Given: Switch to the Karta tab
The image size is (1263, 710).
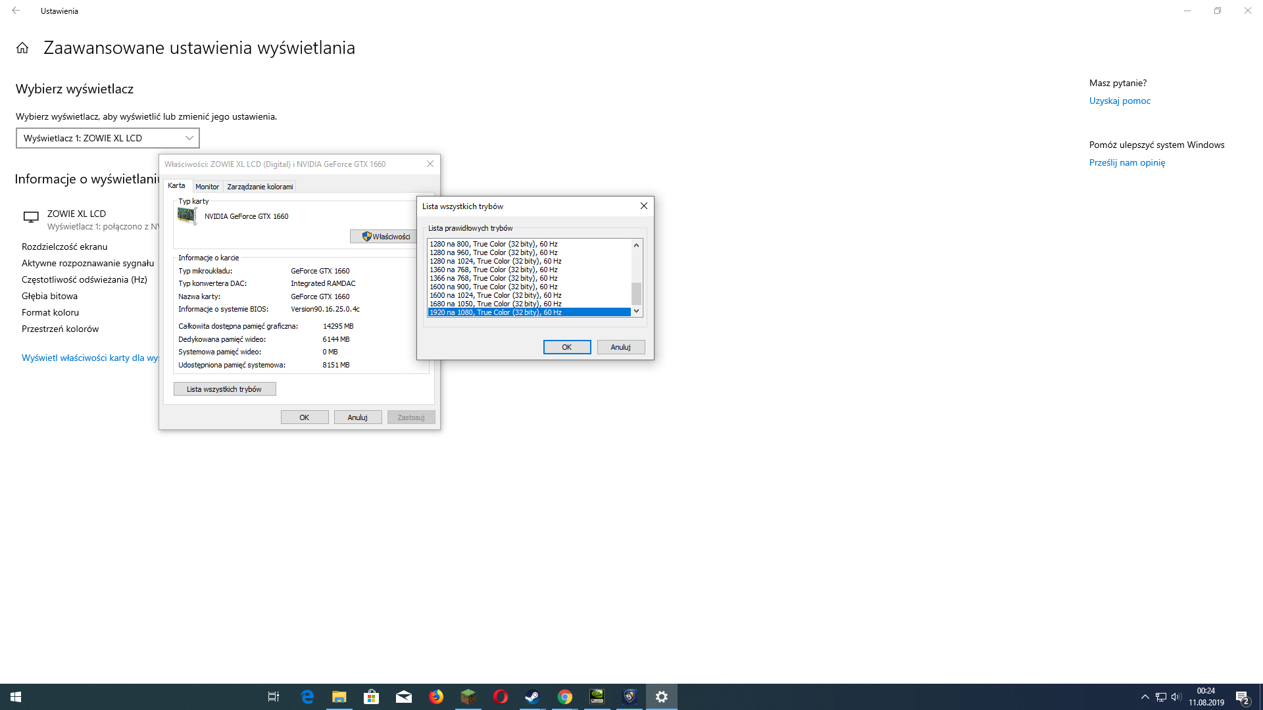Looking at the screenshot, I should (x=176, y=186).
